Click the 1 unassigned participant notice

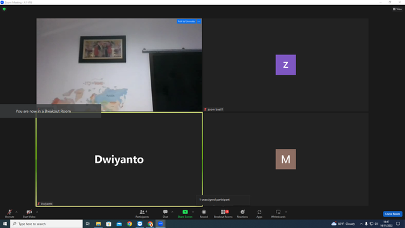223,199
